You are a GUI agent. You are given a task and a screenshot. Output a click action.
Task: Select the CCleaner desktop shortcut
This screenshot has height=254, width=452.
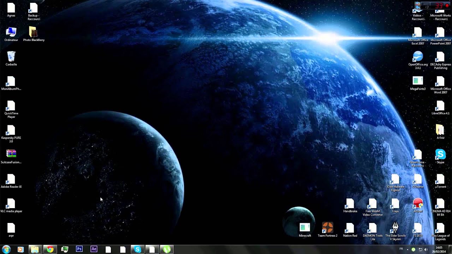[418, 181]
